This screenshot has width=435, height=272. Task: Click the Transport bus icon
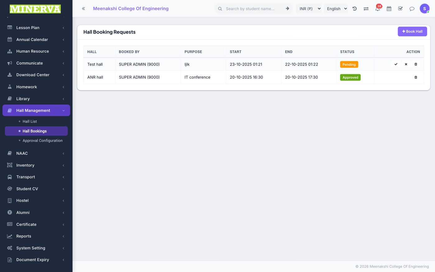10,177
